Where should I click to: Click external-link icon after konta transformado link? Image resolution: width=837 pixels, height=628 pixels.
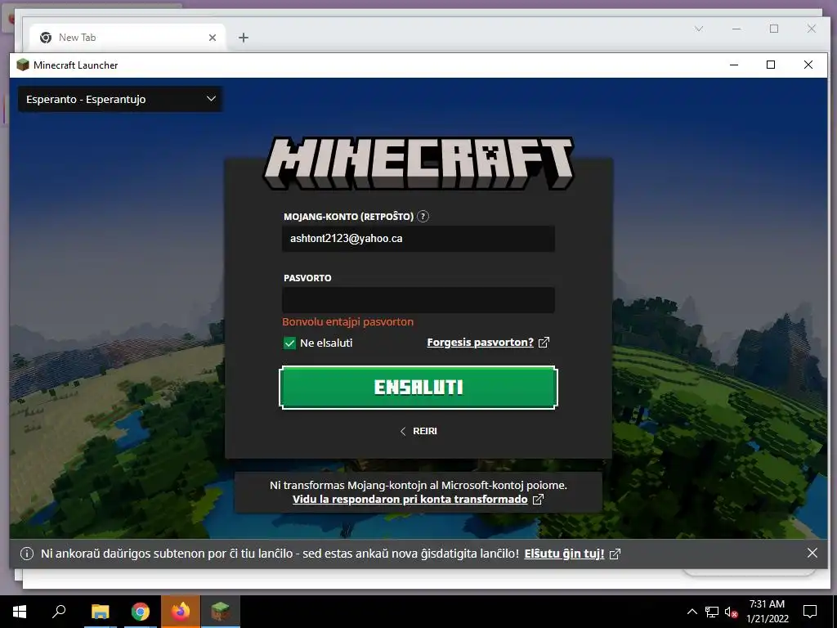(x=538, y=500)
